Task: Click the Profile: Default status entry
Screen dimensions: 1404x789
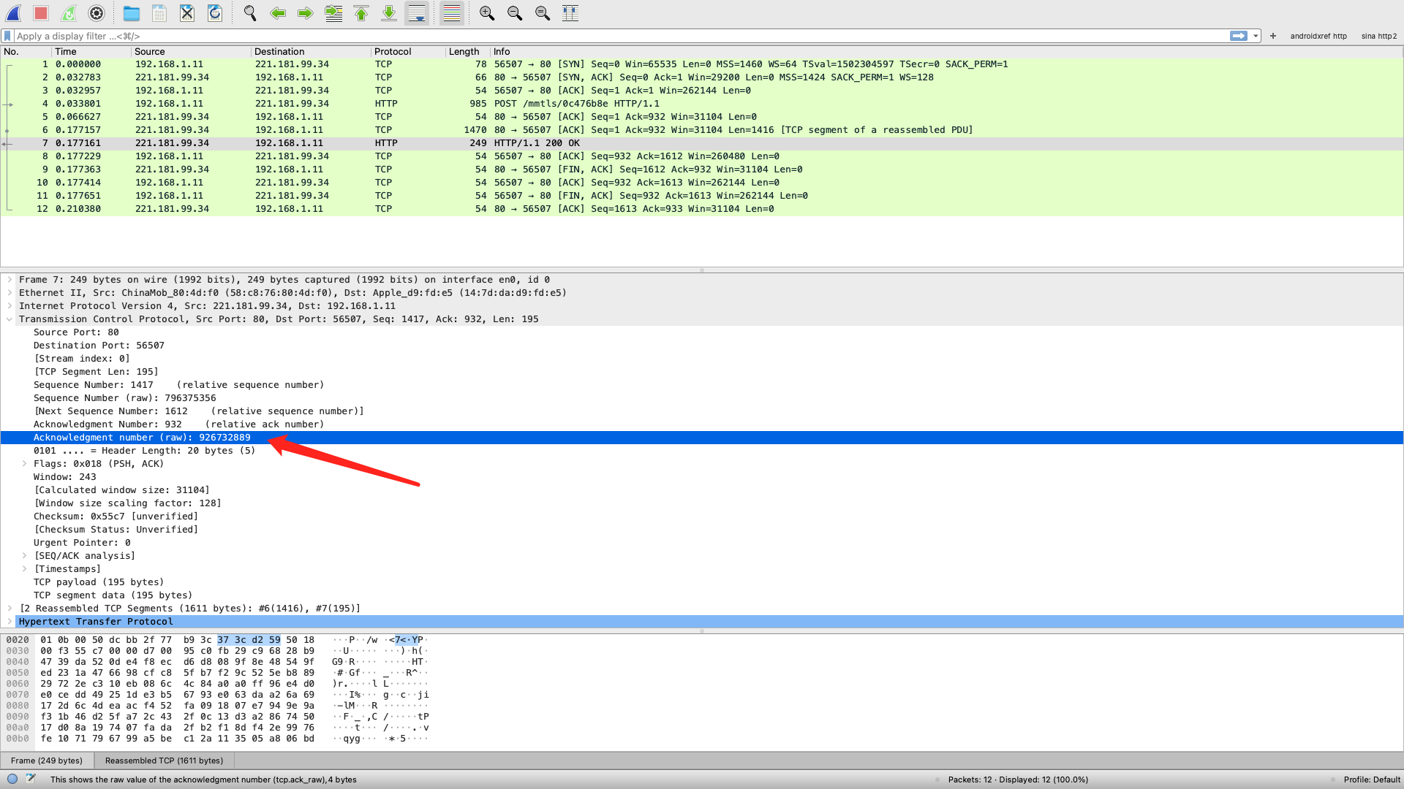Action: click(1372, 780)
